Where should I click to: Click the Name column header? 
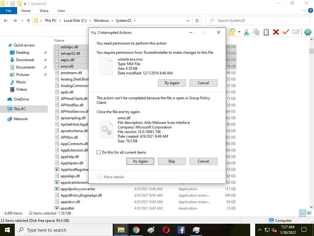pos(59,40)
